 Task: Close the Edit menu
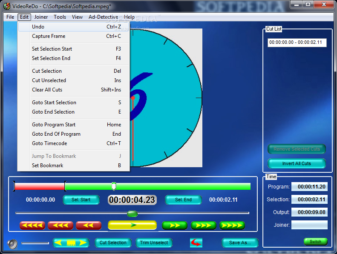[24, 17]
